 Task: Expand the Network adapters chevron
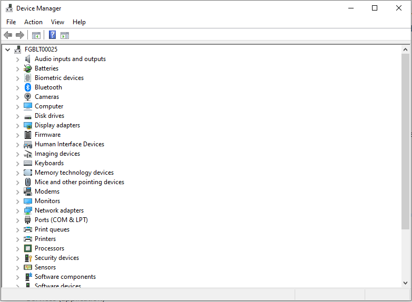(17, 211)
